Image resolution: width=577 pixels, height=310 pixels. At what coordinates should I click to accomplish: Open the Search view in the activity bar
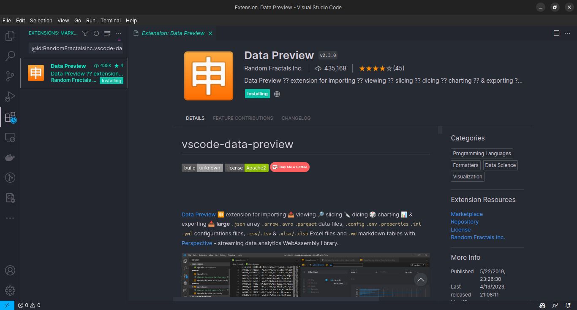(x=10, y=56)
